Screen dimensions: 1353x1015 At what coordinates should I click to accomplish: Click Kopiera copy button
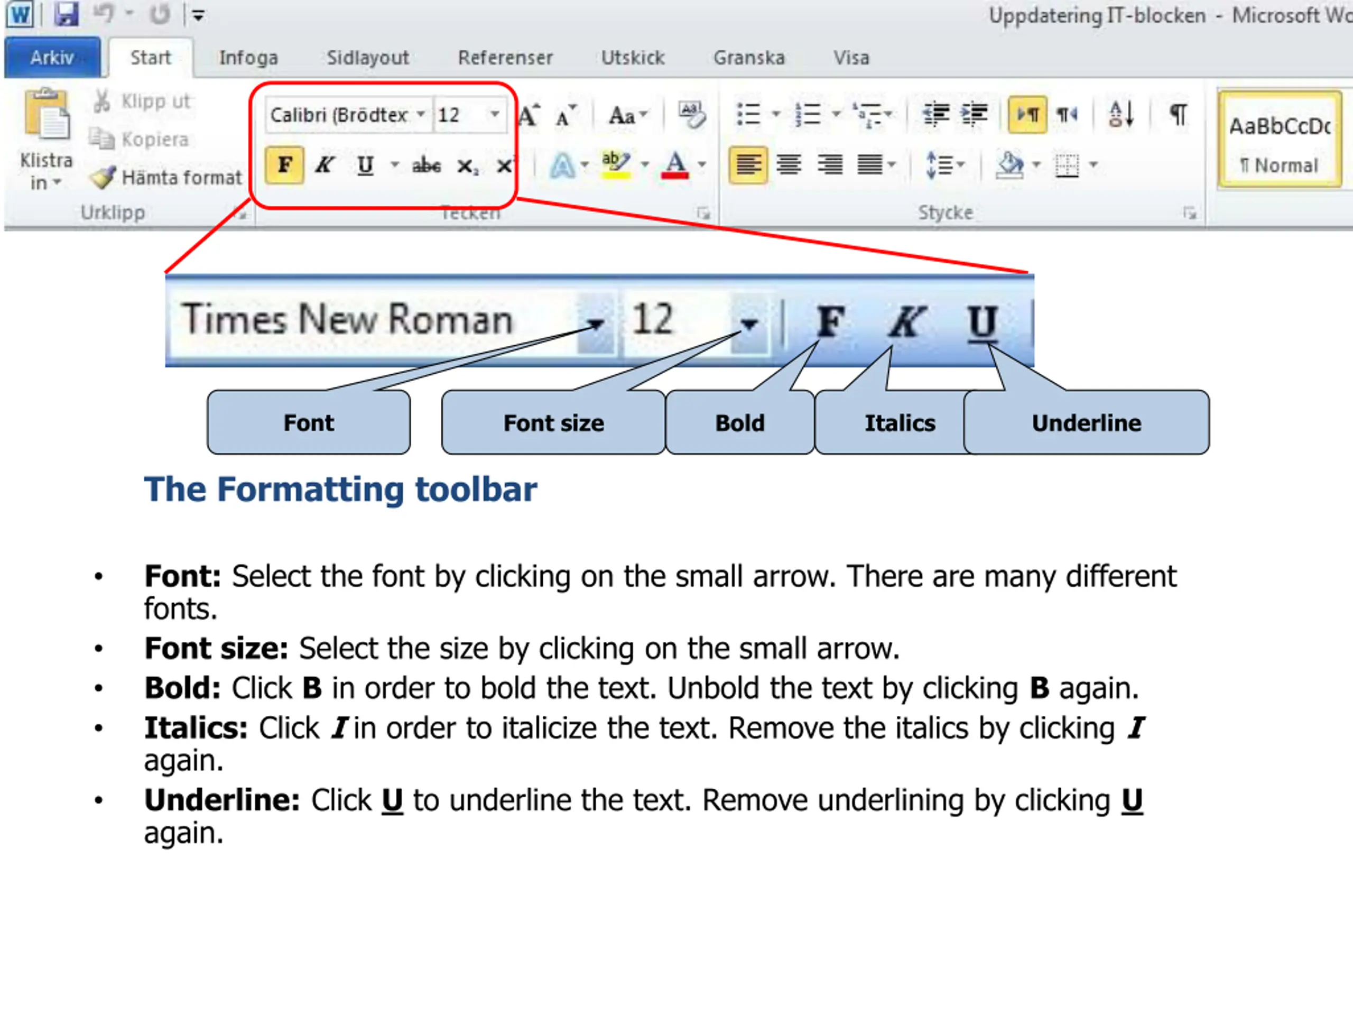(x=140, y=140)
